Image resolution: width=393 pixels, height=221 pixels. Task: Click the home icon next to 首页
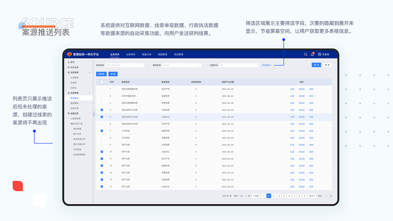point(68,62)
